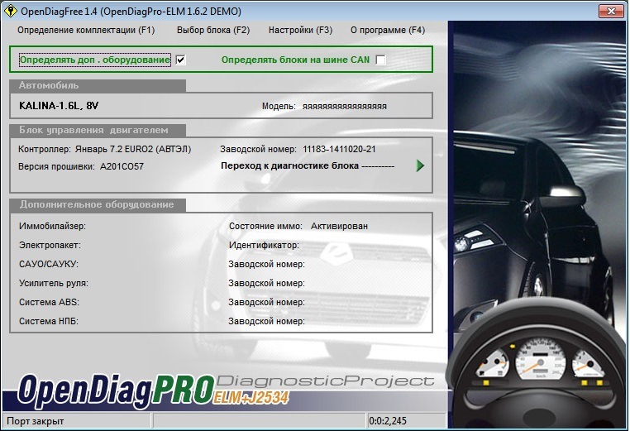Screen dimensions: 630x431
Task: Close the OpenDiagFree window
Action: [x=611, y=11]
